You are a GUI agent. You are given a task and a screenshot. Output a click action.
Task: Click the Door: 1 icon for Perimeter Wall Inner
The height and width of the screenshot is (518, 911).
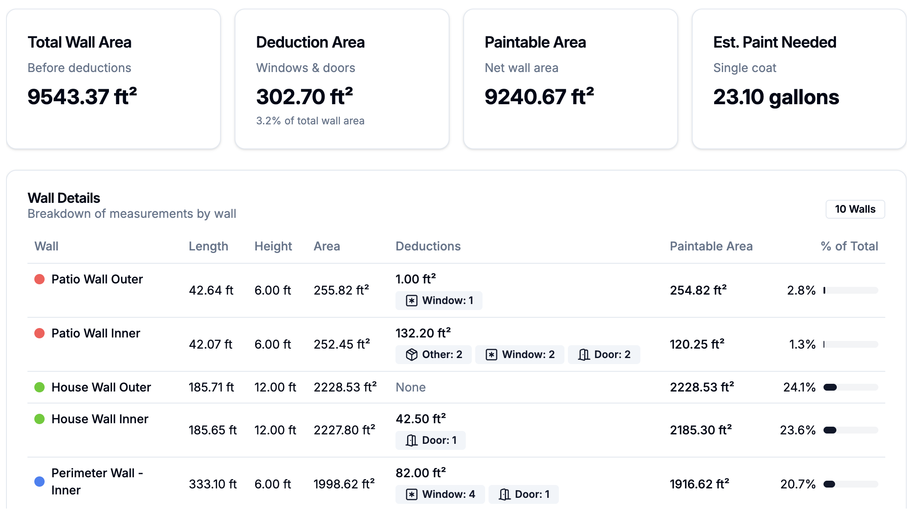[x=504, y=494]
